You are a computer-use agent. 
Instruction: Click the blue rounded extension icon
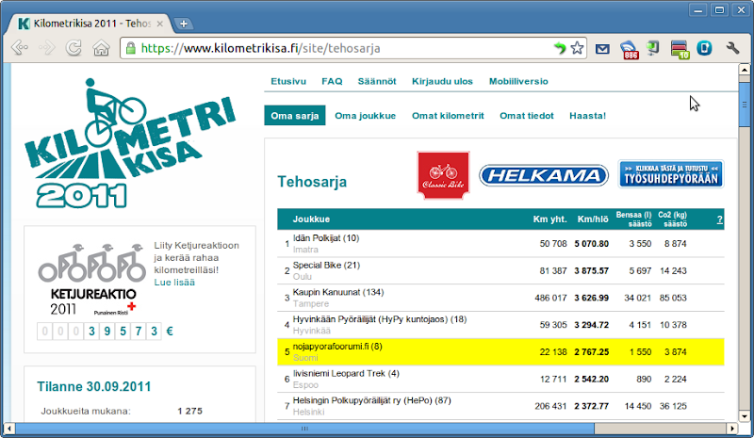click(704, 48)
